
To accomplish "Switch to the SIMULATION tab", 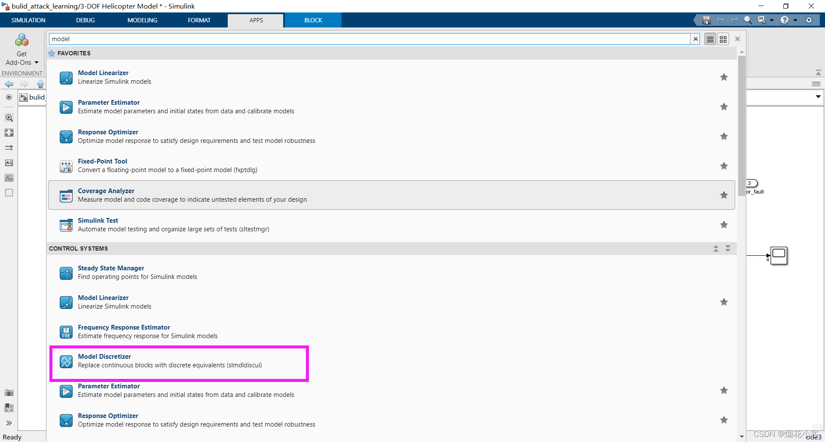I will coord(28,20).
